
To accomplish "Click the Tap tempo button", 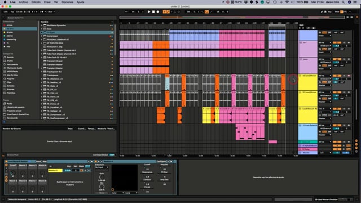I will [x=12, y=12].
